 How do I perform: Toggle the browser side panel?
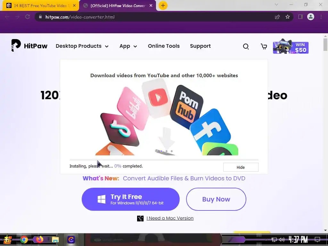tap(300, 17)
